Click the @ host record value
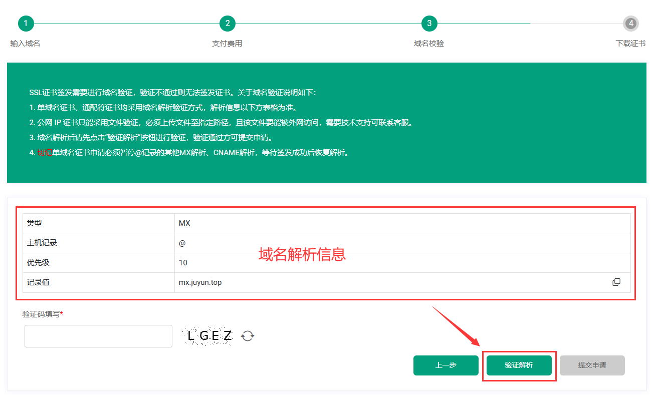Screen dimensions: 657x398 182,243
